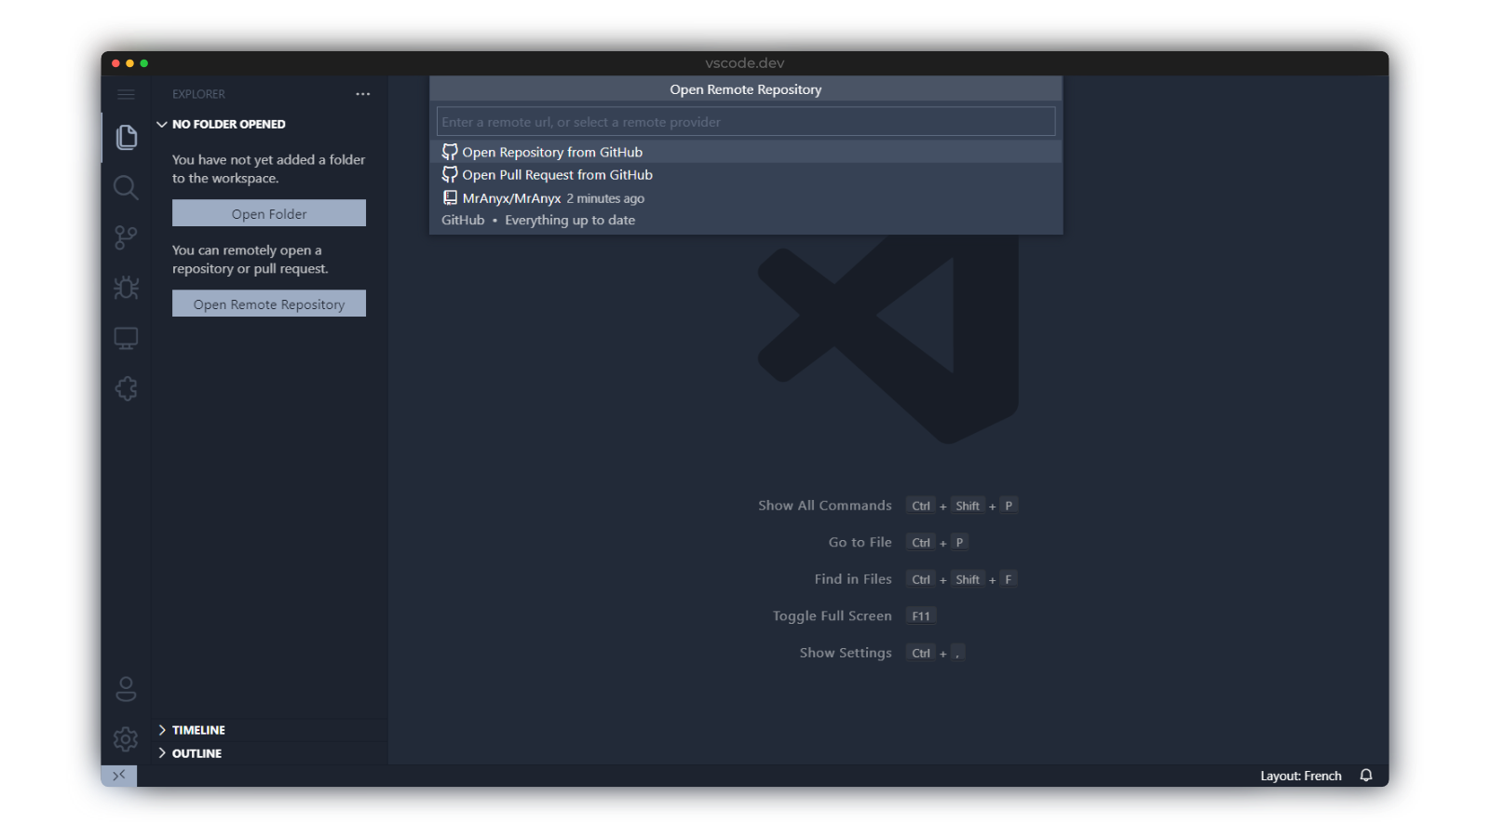Click the Toggle Full Screen shortcut label
Image resolution: width=1490 pixels, height=838 pixels.
point(833,615)
